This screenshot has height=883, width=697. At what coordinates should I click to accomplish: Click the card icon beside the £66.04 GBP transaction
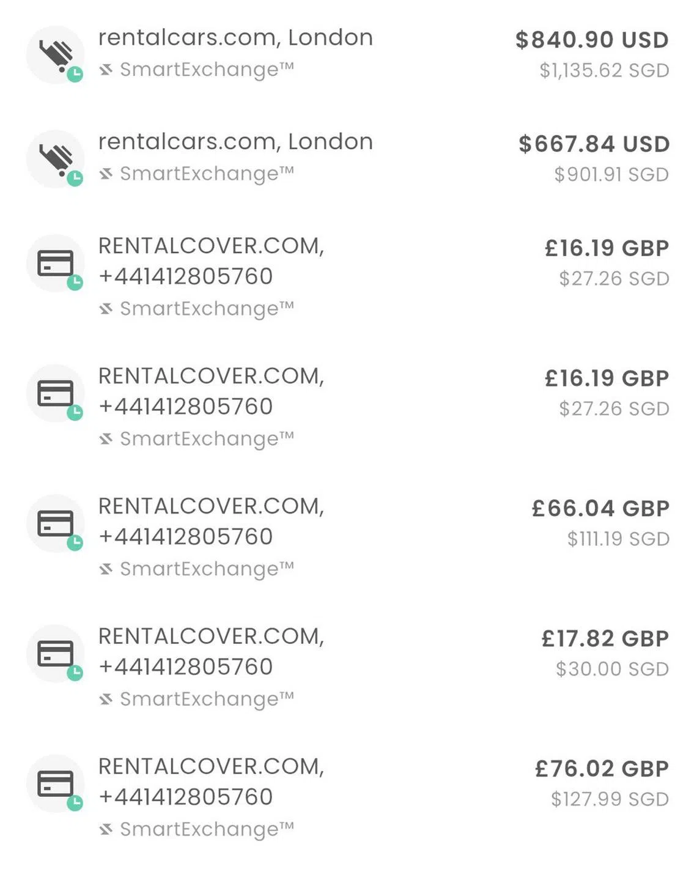tap(55, 523)
